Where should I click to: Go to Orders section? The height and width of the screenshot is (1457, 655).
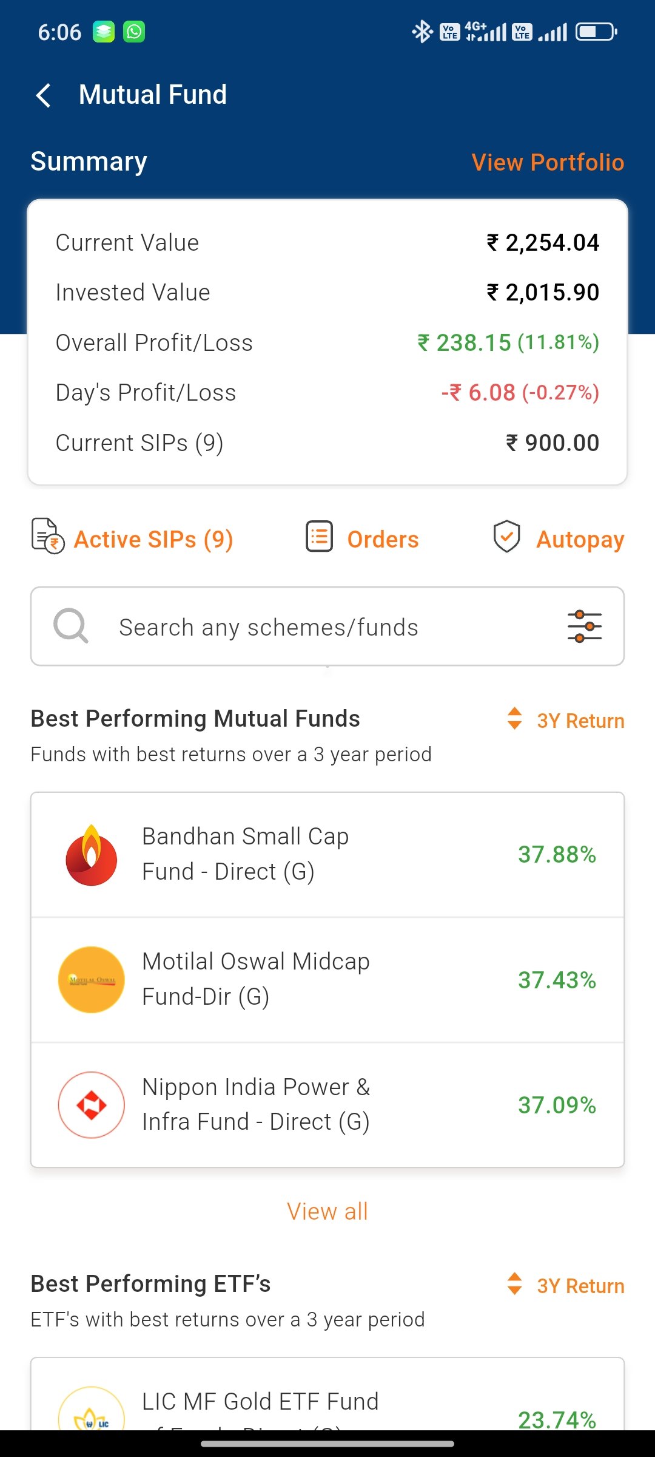click(x=383, y=539)
